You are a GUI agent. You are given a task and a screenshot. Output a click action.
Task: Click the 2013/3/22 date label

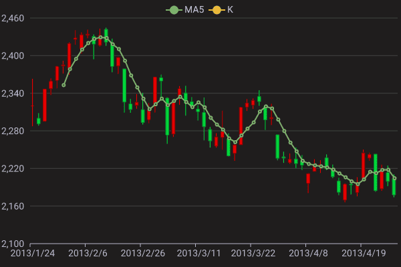point(253,253)
